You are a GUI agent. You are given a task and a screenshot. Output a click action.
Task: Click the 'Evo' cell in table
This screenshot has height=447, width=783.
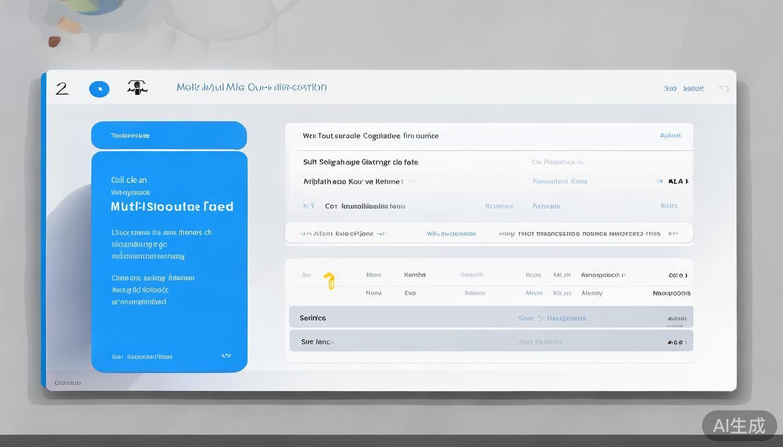[410, 293]
